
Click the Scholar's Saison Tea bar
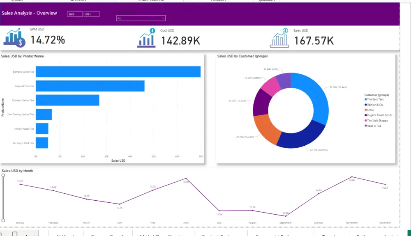(68, 100)
